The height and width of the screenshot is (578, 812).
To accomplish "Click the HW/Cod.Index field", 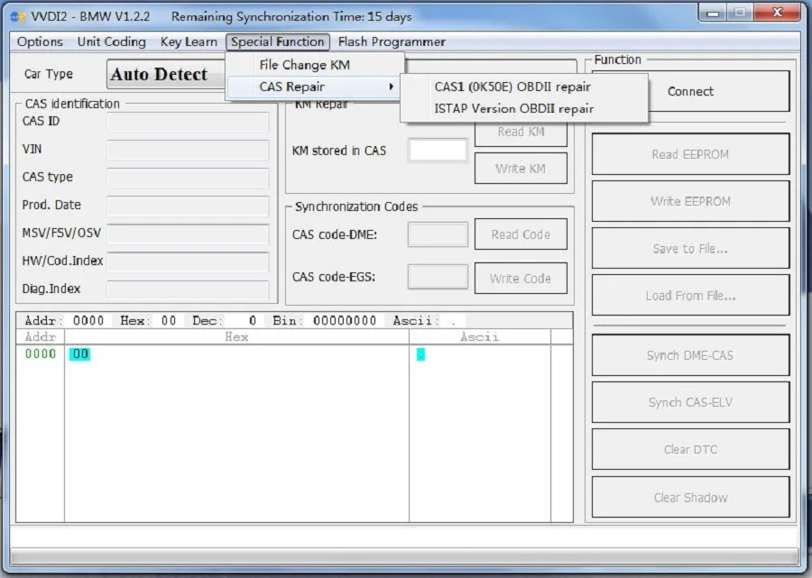I will click(x=188, y=261).
